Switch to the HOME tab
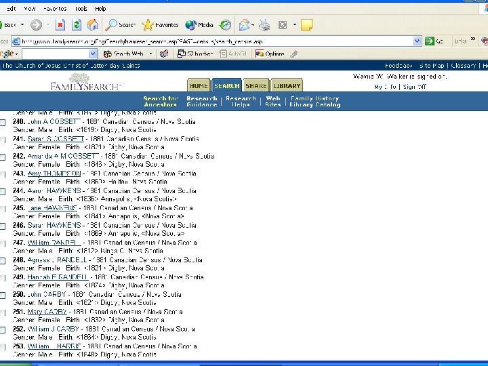Viewport: 488px width, 366px height. (x=199, y=85)
